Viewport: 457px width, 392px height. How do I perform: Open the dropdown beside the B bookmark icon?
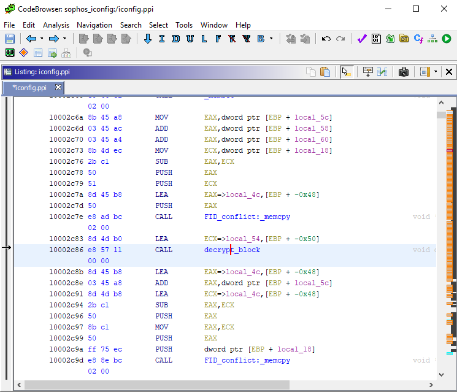[271, 39]
